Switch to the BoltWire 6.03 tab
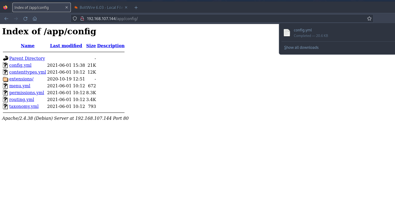The height and width of the screenshot is (215, 395). [x=101, y=7]
